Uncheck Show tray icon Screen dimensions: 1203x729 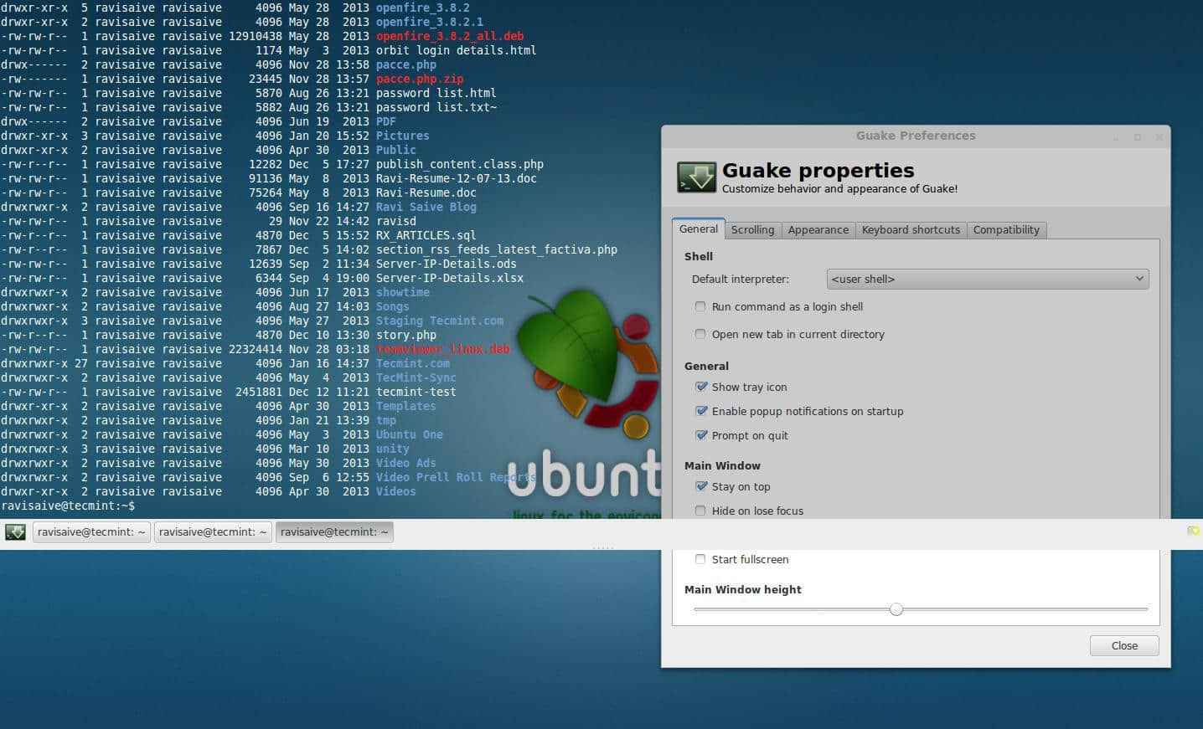701,387
